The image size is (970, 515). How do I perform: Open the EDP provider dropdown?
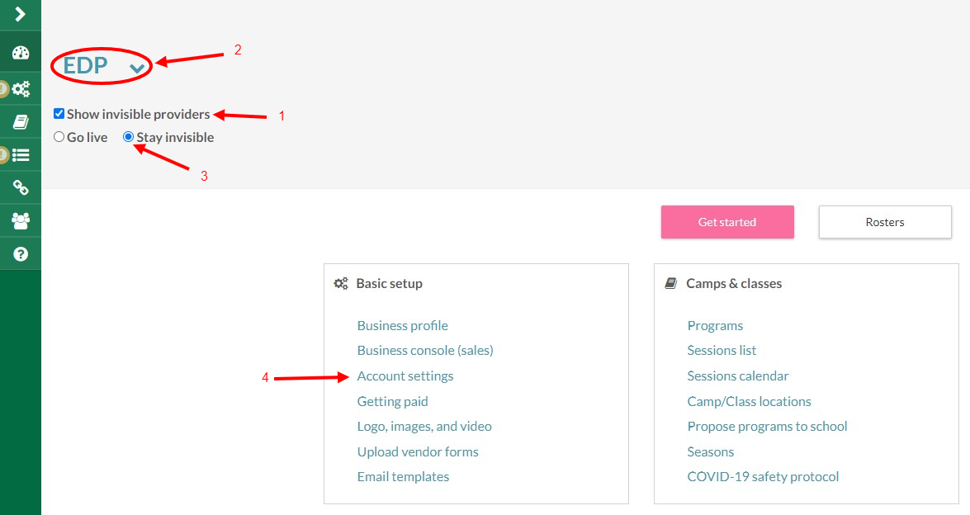coord(103,65)
